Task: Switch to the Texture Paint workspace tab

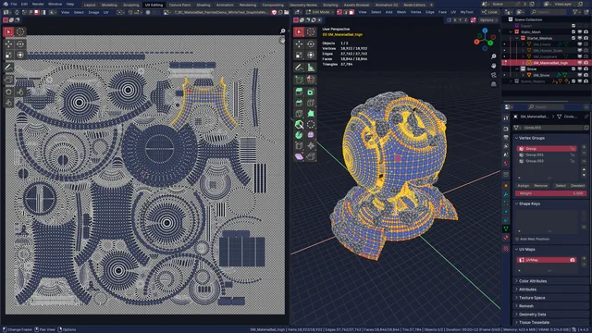Action: (x=179, y=5)
